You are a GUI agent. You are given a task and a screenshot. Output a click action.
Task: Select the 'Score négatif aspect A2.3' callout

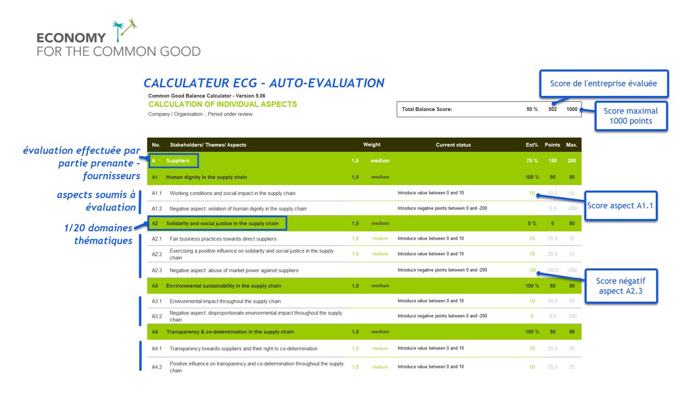pos(620,286)
